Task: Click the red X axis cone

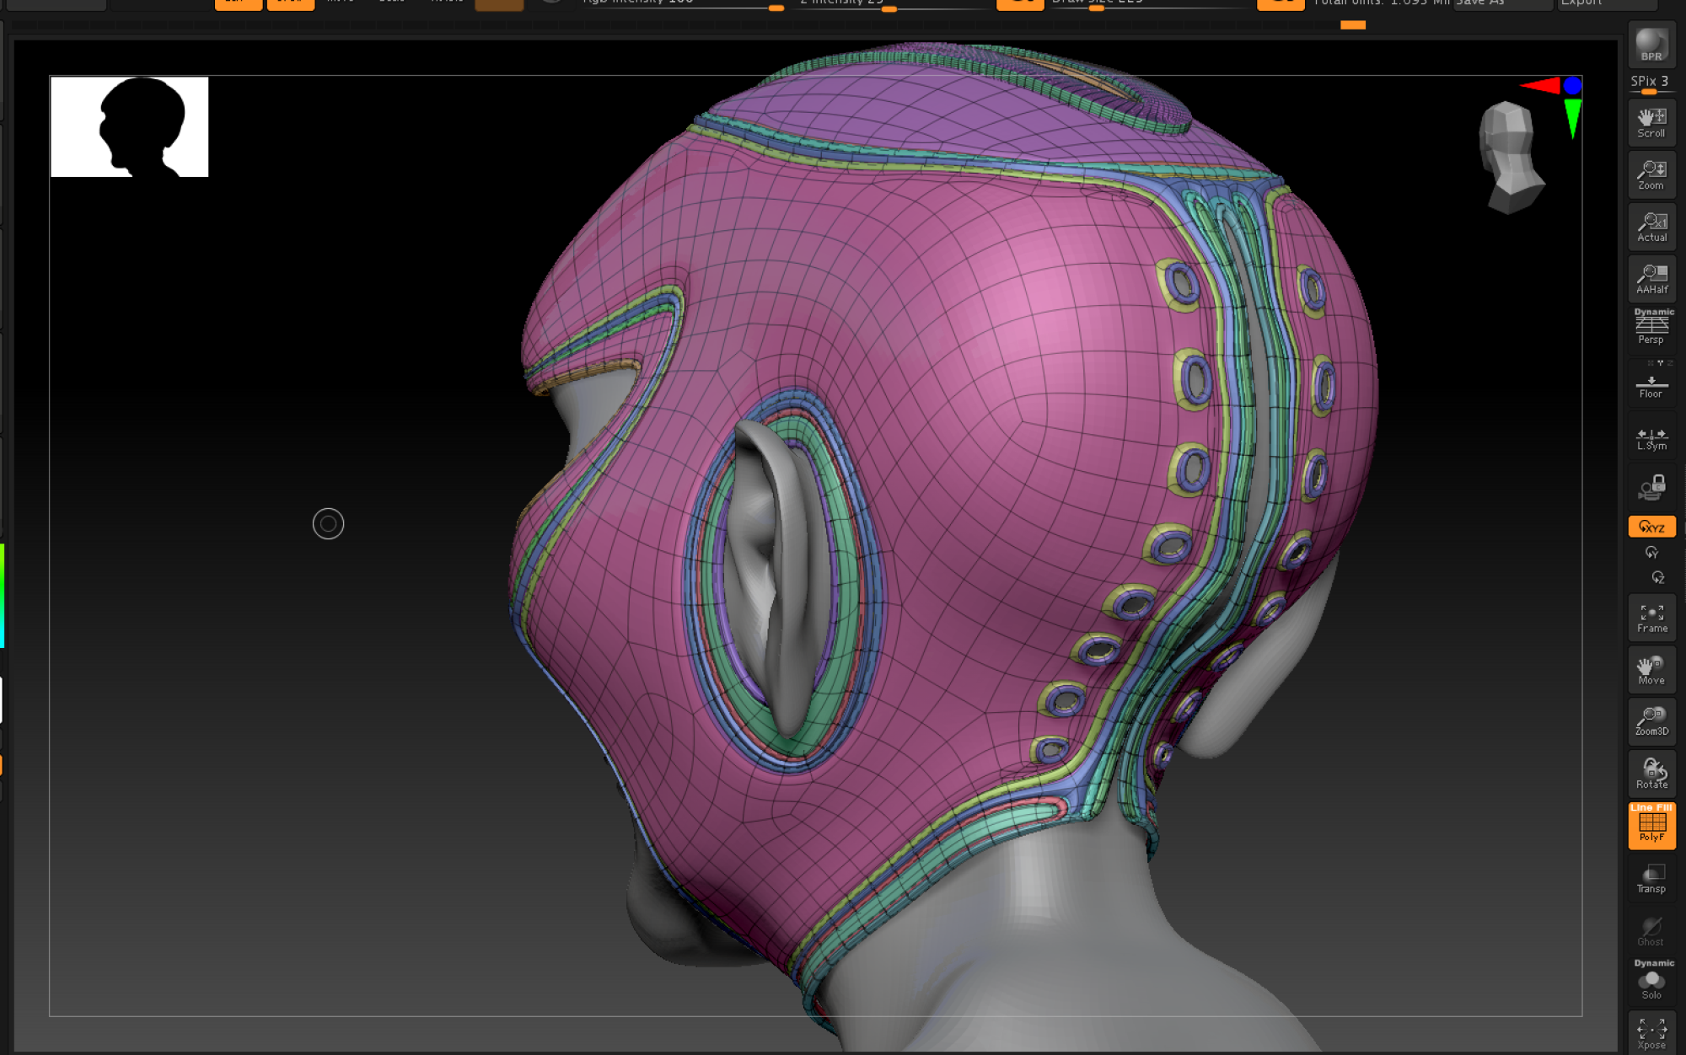Action: coord(1540,85)
